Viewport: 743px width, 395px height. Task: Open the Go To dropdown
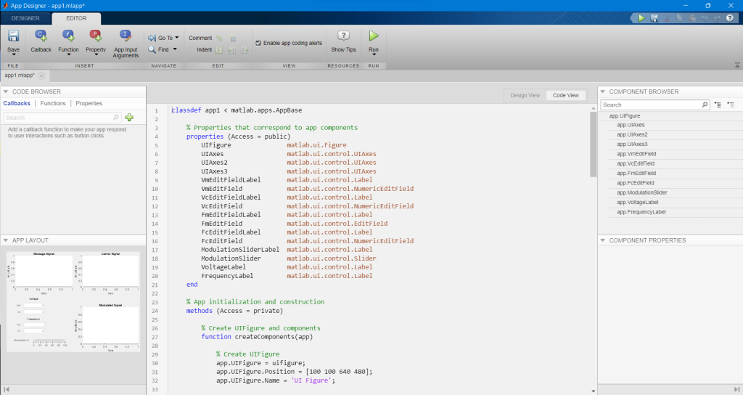point(165,38)
